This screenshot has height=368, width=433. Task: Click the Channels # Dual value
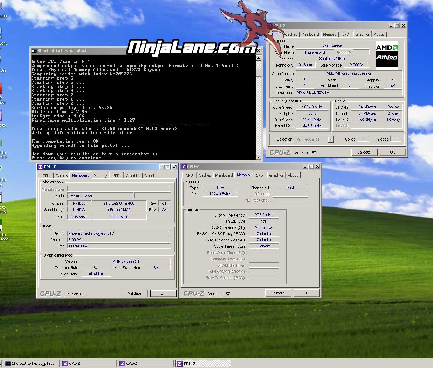tap(290, 188)
